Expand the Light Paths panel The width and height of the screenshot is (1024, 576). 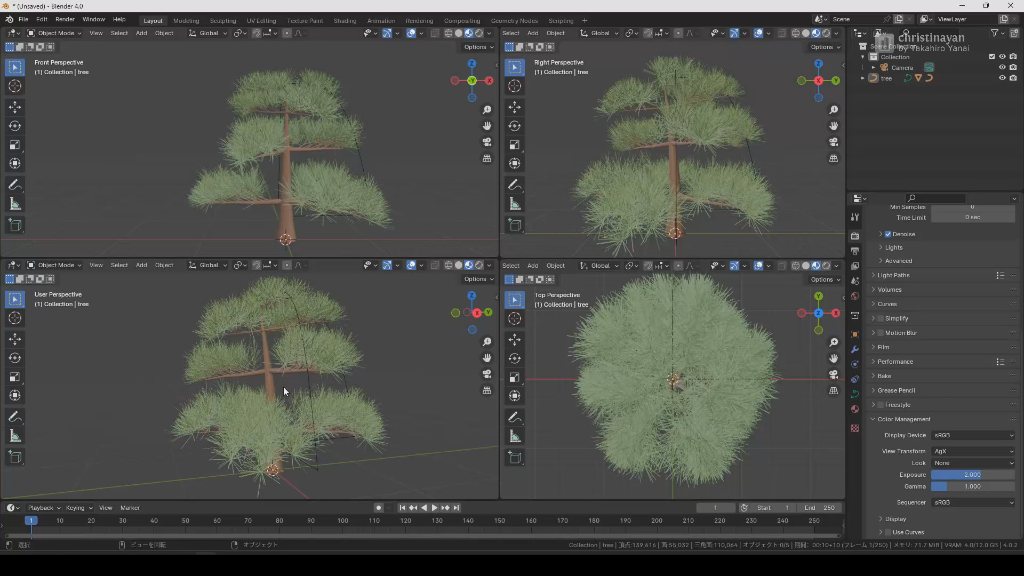893,275
